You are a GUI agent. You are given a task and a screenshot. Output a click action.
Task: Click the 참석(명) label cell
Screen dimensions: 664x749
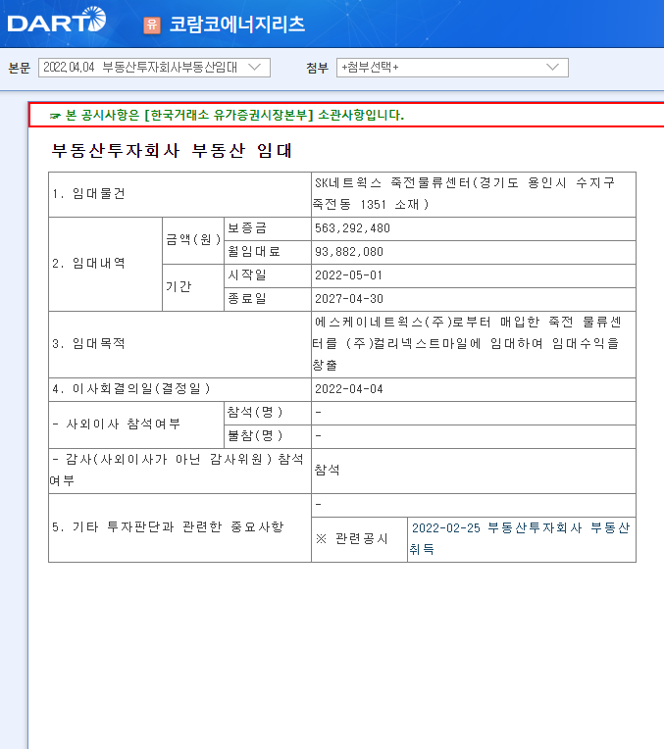pyautogui.click(x=268, y=413)
